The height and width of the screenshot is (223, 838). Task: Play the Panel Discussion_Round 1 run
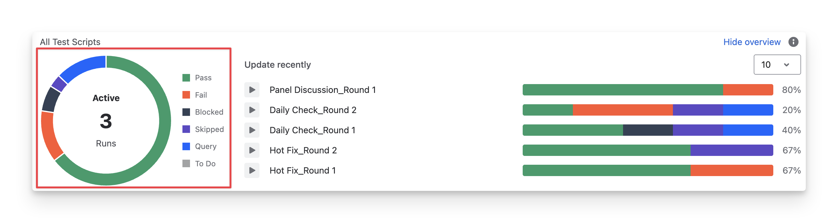pyautogui.click(x=252, y=90)
